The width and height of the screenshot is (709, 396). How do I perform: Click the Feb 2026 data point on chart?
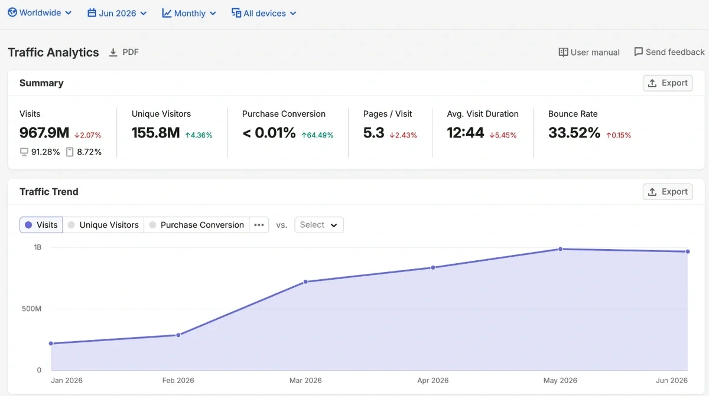point(178,335)
